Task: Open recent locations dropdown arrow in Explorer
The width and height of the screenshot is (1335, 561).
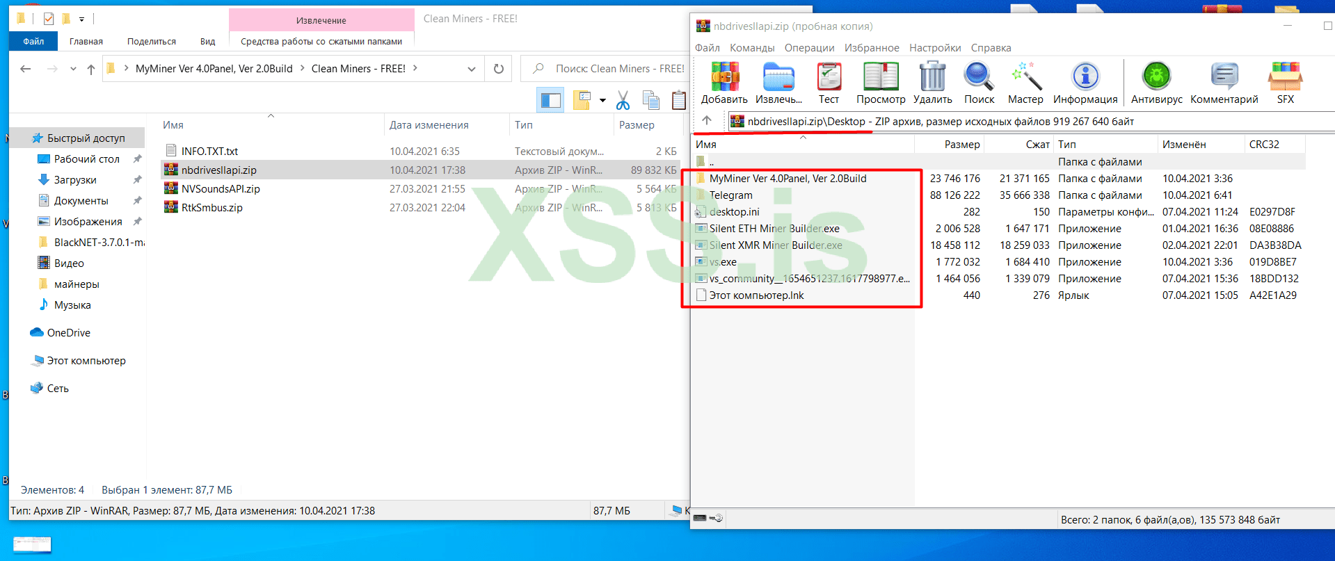Action: (x=73, y=69)
